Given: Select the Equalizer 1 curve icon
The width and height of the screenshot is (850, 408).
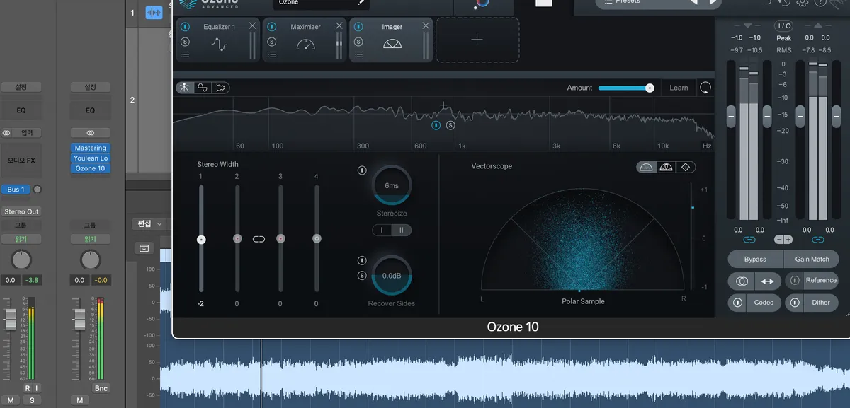Looking at the screenshot, I should 219,45.
